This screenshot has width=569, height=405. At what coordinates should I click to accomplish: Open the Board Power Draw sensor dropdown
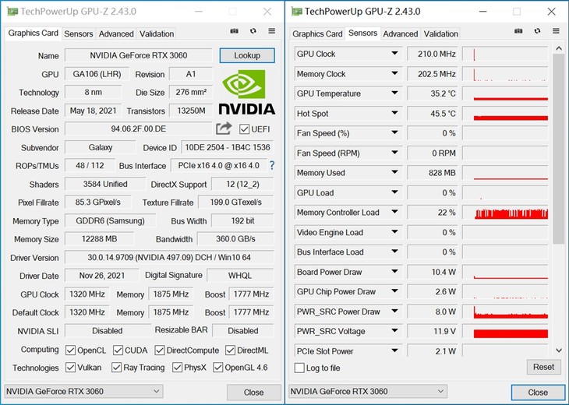394,272
